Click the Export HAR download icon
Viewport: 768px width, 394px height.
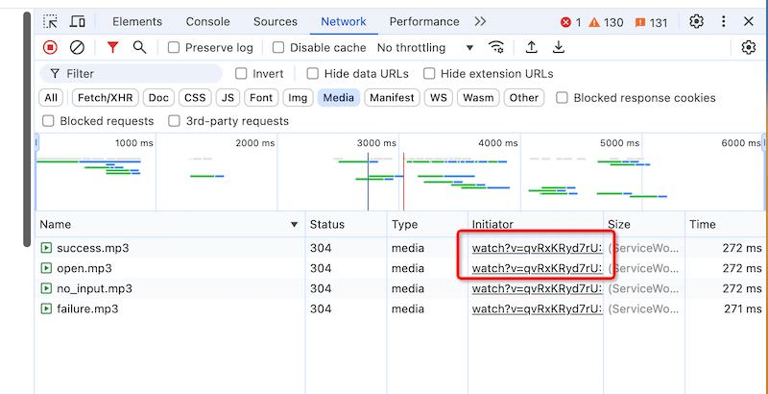pos(559,47)
